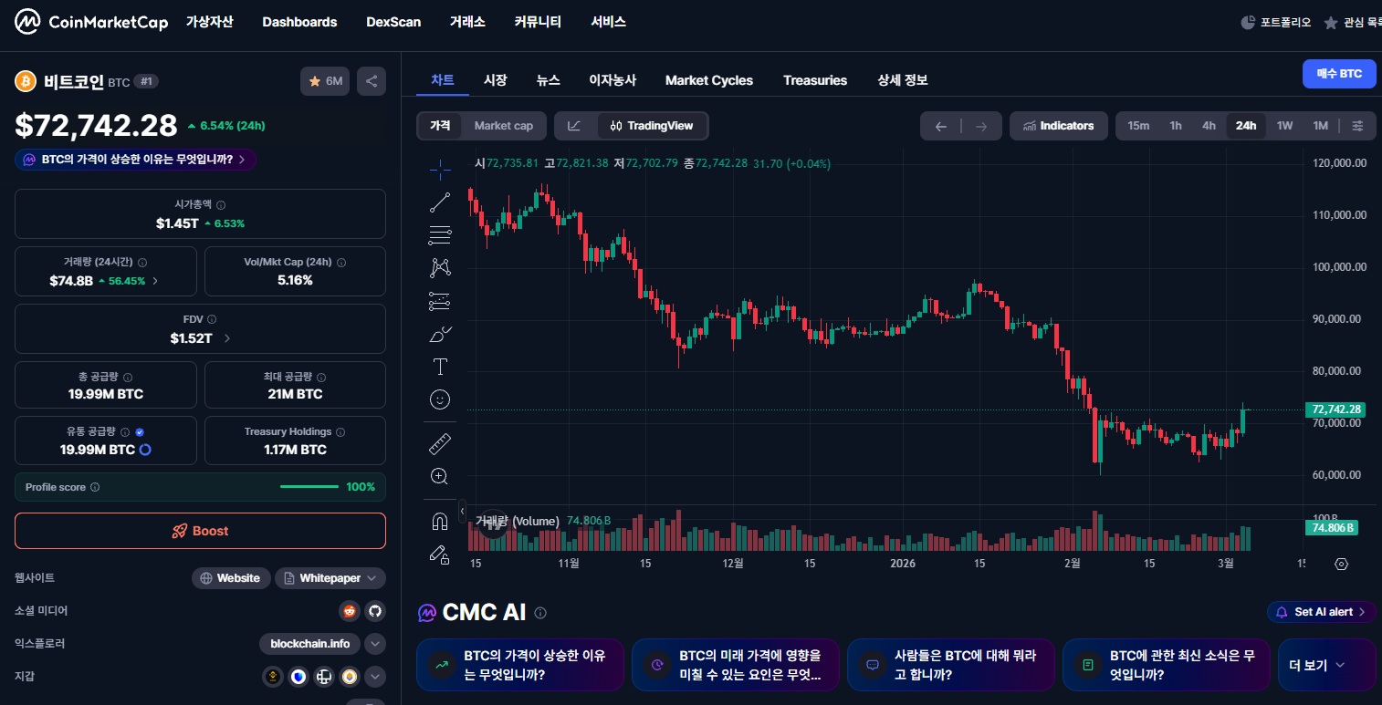The height and width of the screenshot is (705, 1382).
Task: Click the share icon beside Bitcoin
Action: click(372, 81)
